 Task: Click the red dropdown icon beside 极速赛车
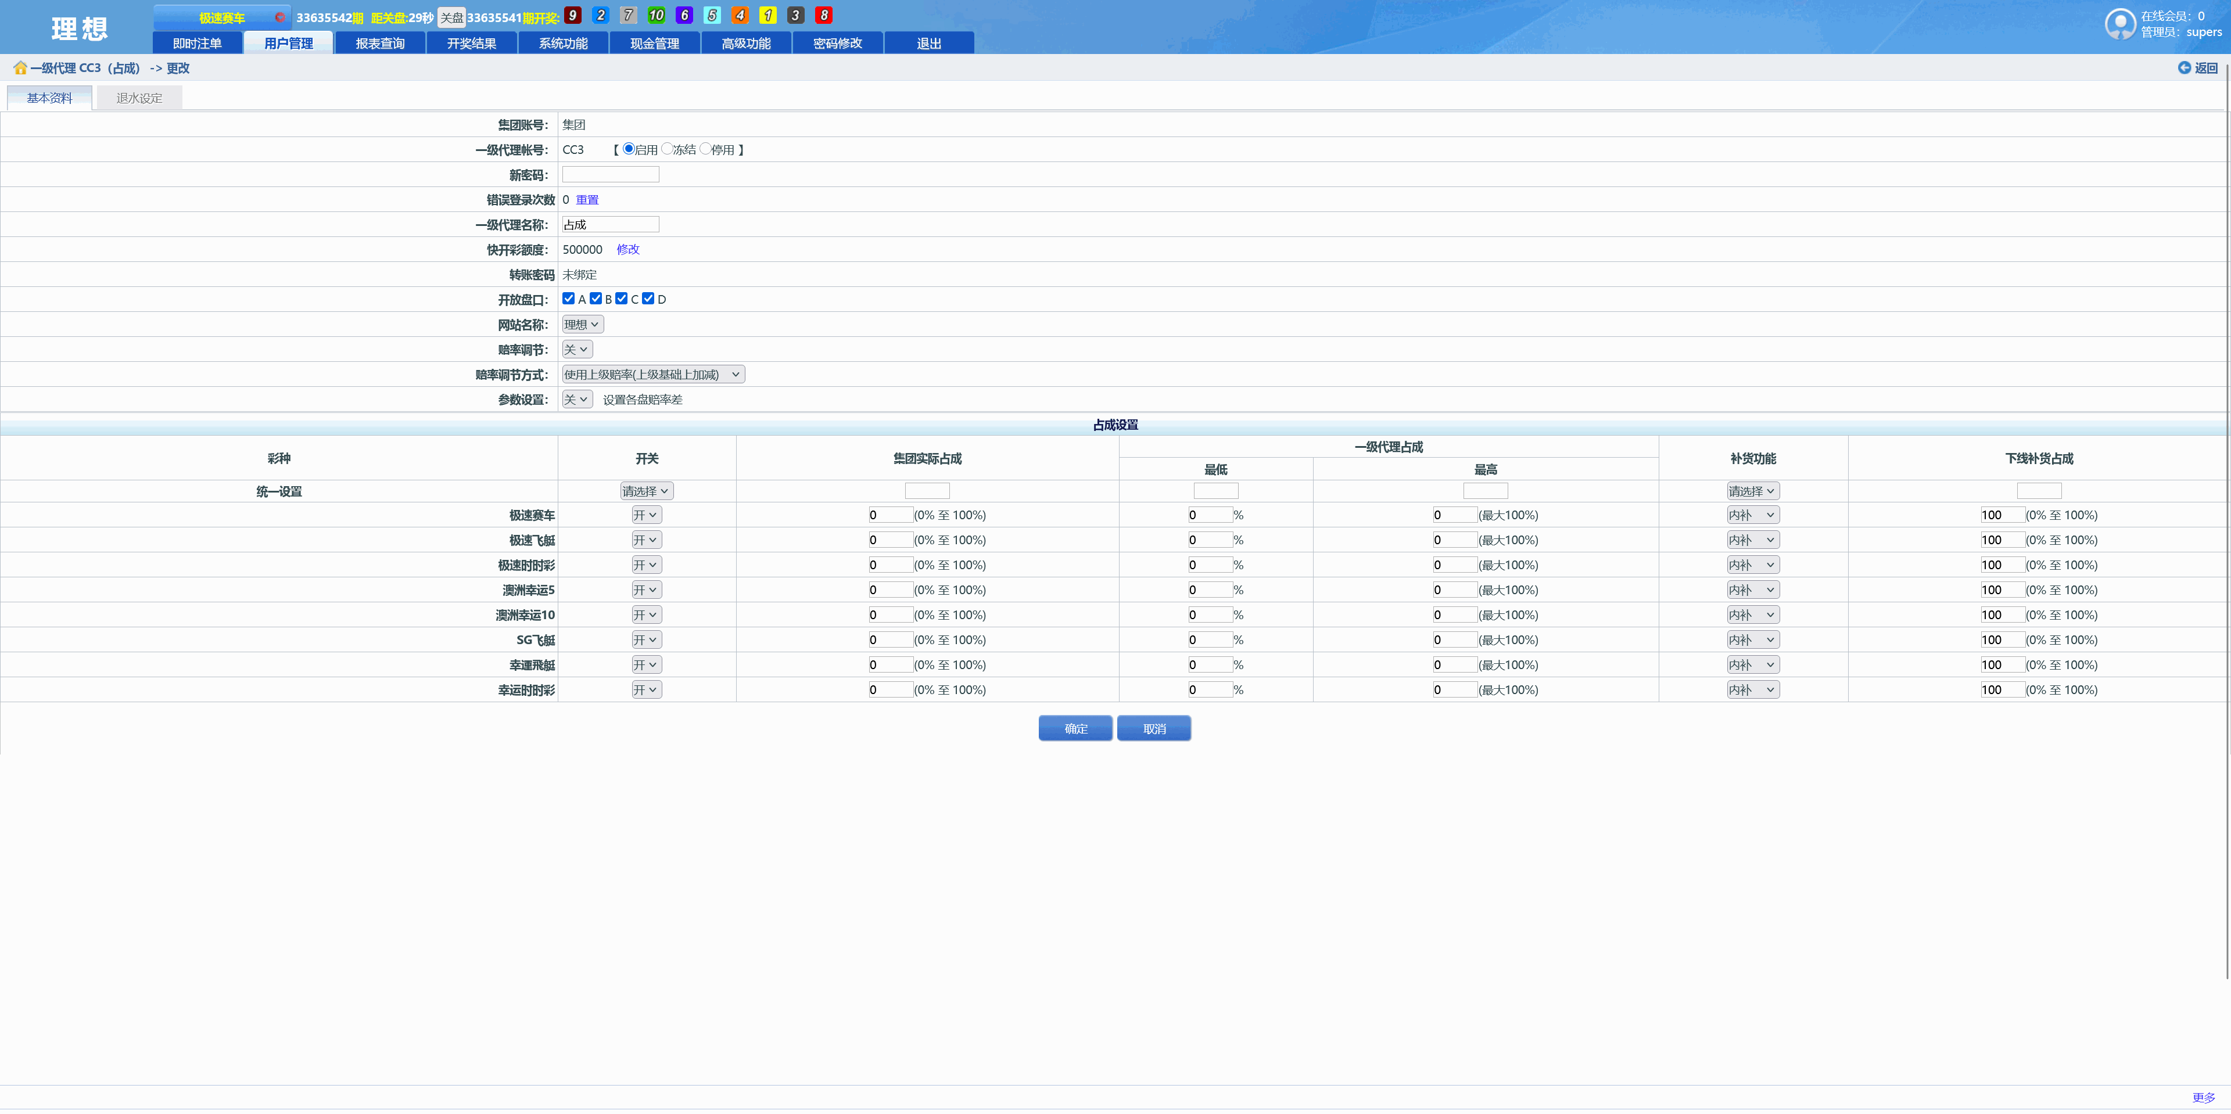279,17
